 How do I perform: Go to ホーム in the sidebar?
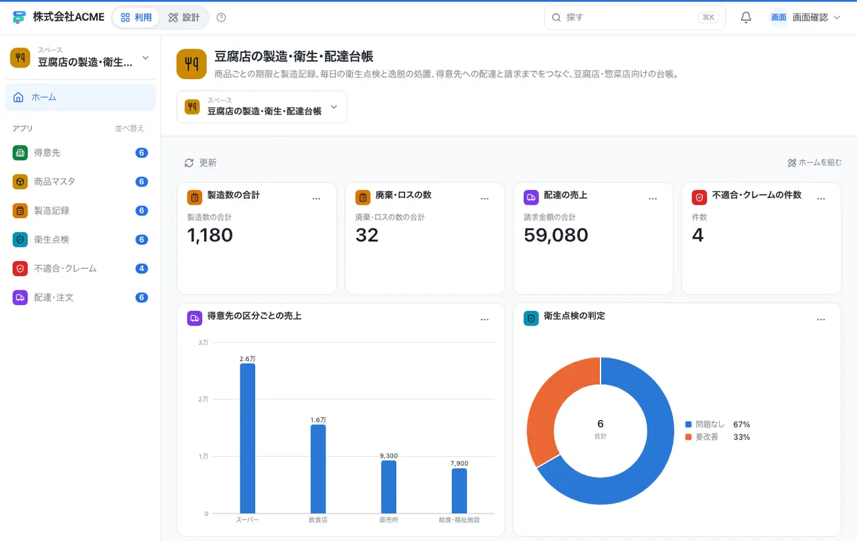[x=80, y=98]
